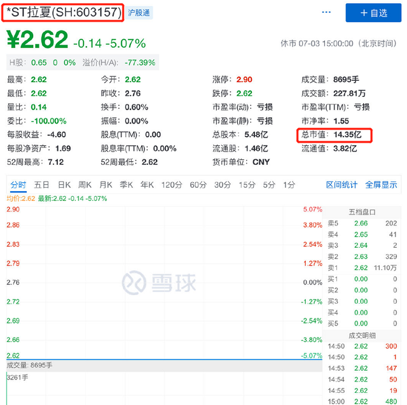
Task: Click the current price ¥2.62
Action: (38, 39)
